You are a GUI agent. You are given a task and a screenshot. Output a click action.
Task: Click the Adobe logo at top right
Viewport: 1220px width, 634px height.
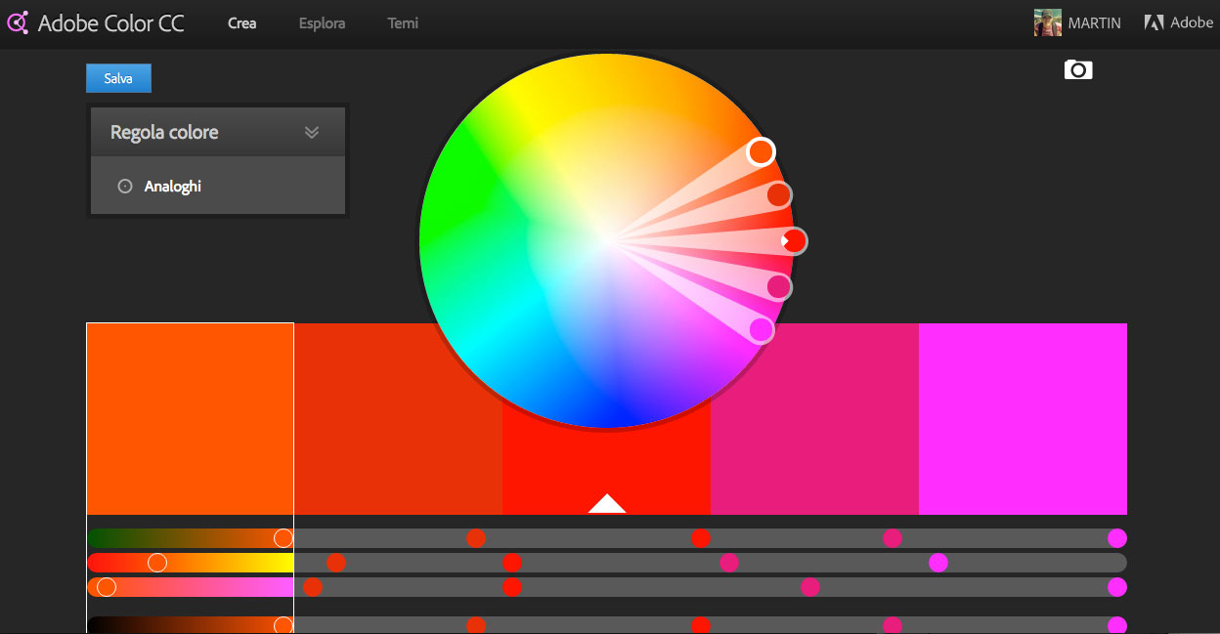click(1179, 22)
